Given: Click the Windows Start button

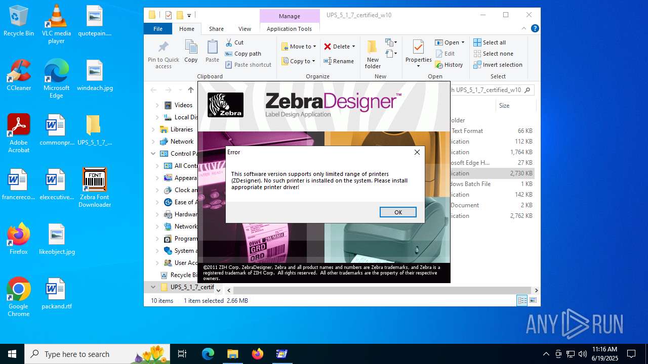Looking at the screenshot, I should pos(12,354).
